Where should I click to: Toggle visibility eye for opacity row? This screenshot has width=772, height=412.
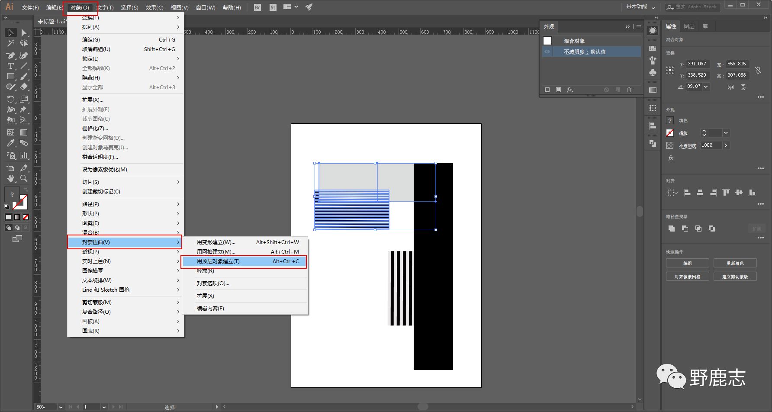tap(547, 51)
